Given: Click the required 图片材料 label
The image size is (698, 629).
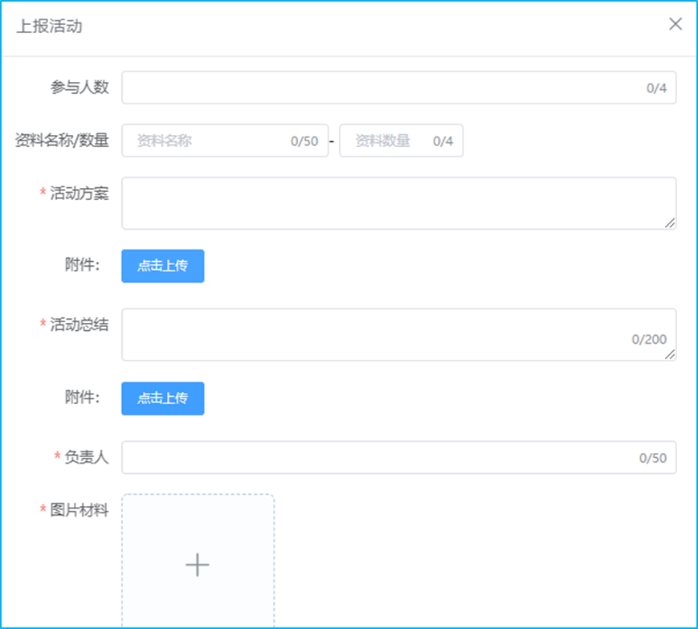Looking at the screenshot, I should (x=79, y=510).
